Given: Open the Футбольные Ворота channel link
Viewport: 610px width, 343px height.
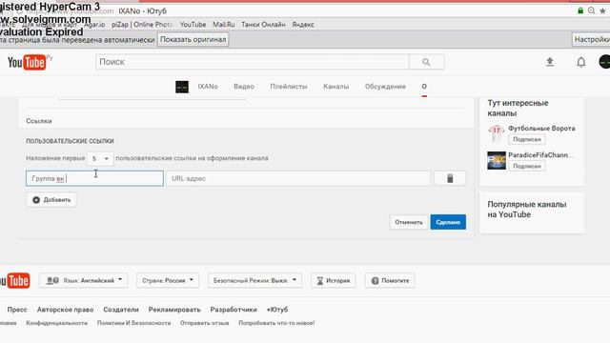Looking at the screenshot, I should pyautogui.click(x=541, y=129).
